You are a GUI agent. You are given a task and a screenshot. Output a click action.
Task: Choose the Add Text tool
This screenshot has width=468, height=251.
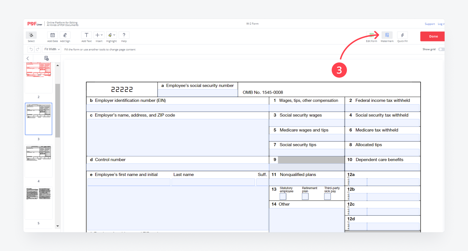point(87,35)
